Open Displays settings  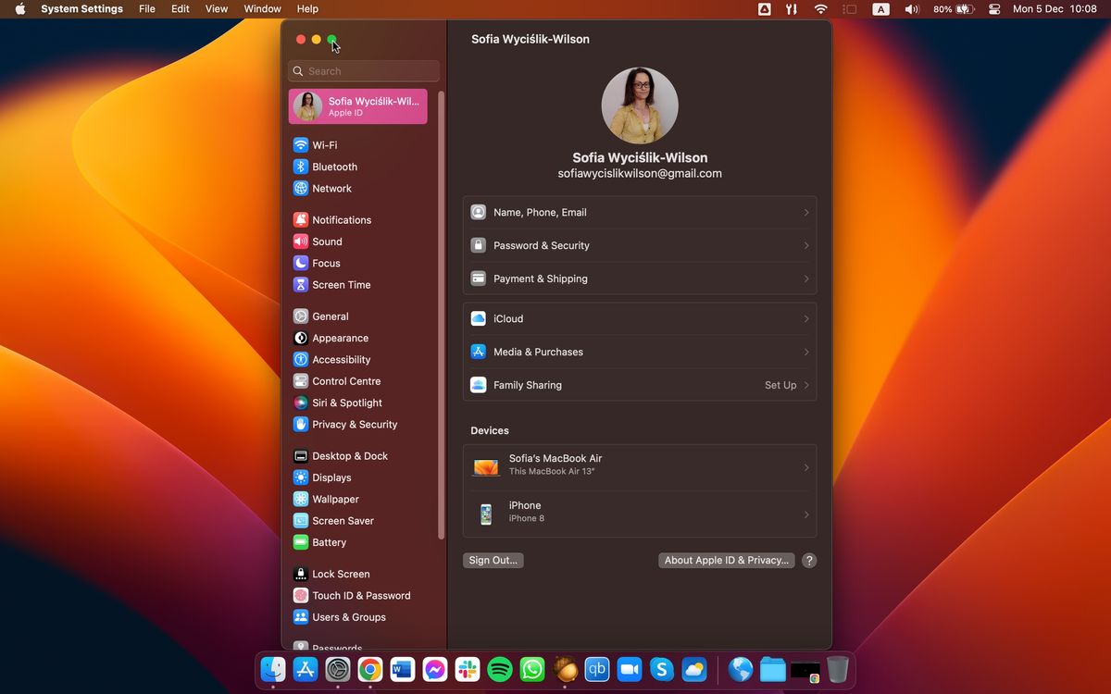[x=331, y=477]
